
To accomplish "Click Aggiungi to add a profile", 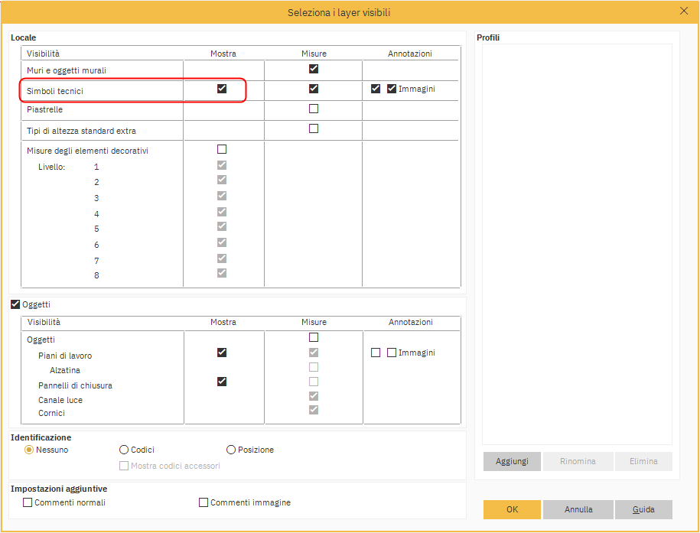I will click(x=512, y=462).
